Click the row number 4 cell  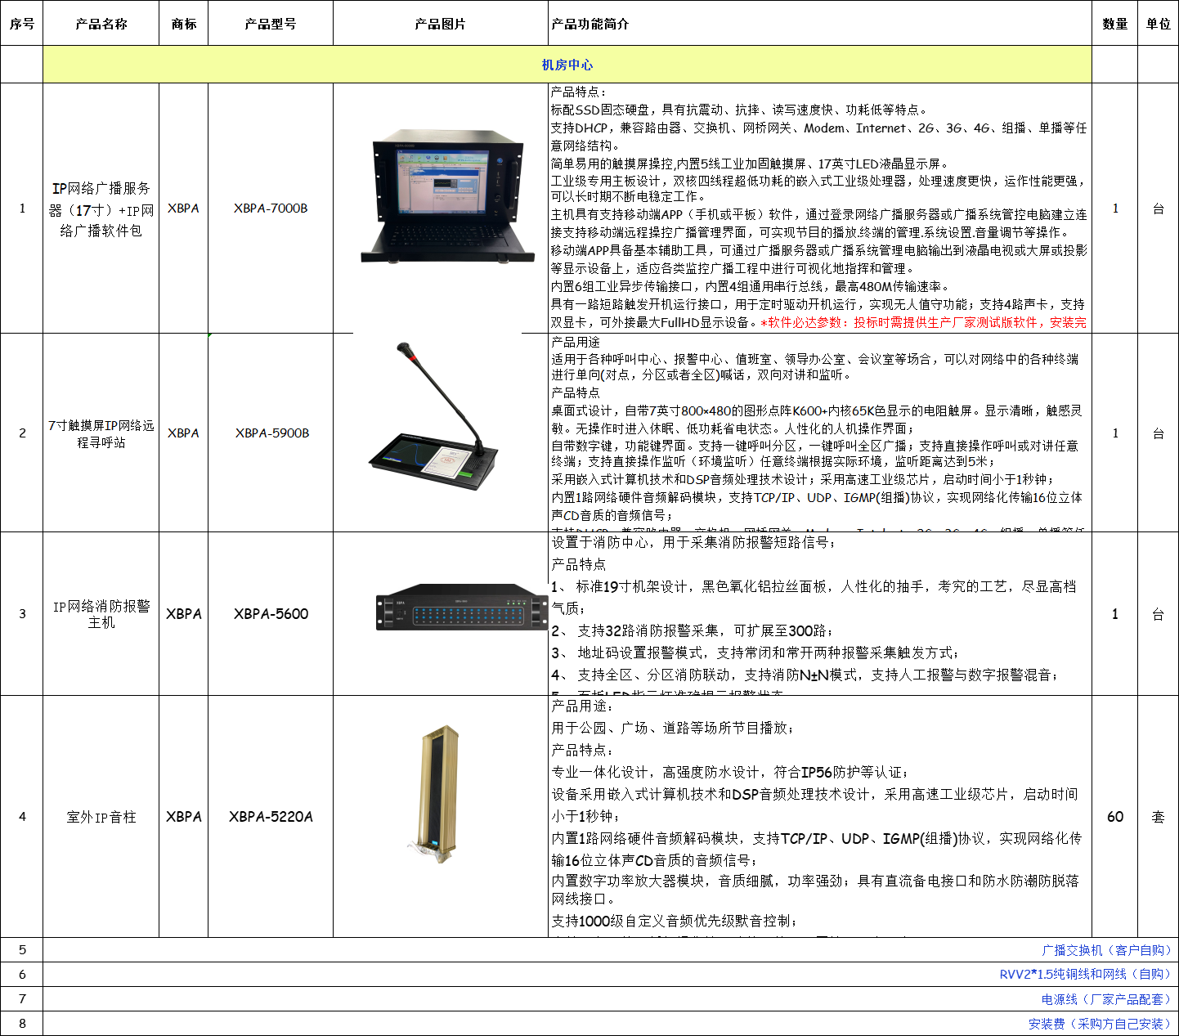pos(22,817)
